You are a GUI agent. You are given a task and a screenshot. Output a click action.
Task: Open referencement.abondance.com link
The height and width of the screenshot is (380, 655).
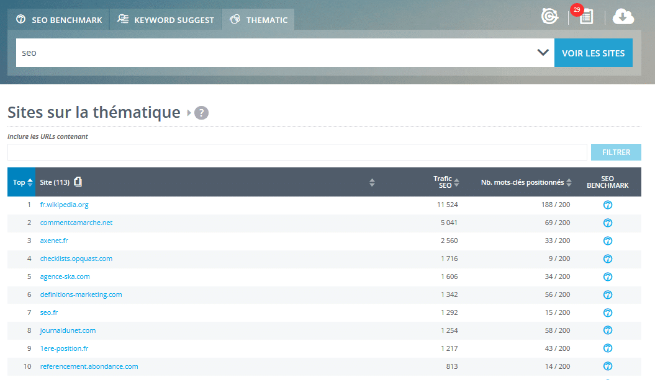[89, 366]
